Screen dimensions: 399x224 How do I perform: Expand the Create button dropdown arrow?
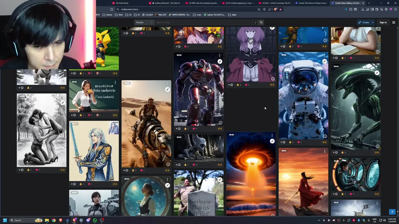coord(373,22)
